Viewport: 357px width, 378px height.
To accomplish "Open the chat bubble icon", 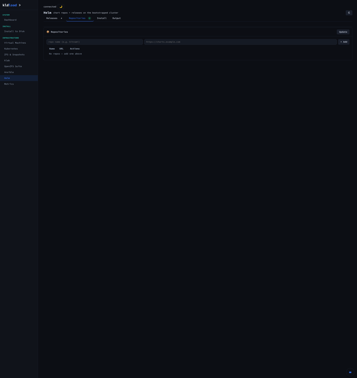I will pyautogui.click(x=350, y=372).
